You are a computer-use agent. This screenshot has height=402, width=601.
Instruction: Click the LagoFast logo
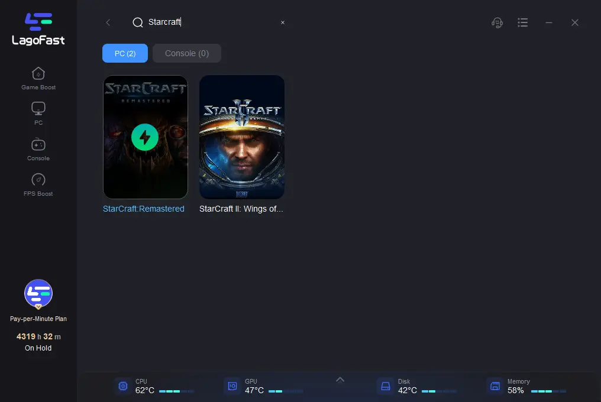(38, 29)
